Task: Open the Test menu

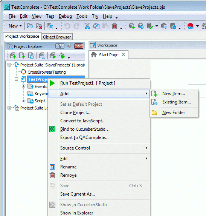Action: [x=50, y=16]
